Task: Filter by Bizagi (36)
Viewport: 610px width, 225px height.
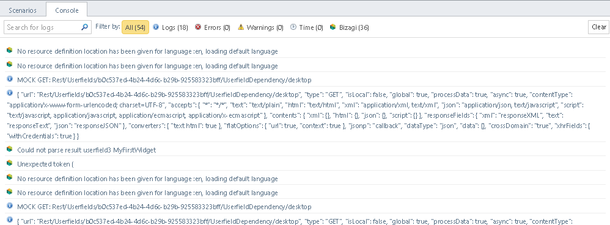Action: coord(350,27)
